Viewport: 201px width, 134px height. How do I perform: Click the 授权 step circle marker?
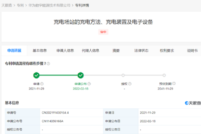pos(123,75)
